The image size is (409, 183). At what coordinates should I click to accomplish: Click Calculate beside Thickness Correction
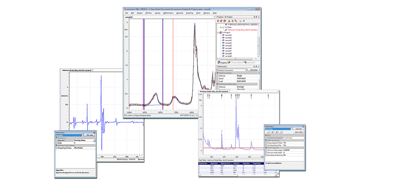[253, 70]
